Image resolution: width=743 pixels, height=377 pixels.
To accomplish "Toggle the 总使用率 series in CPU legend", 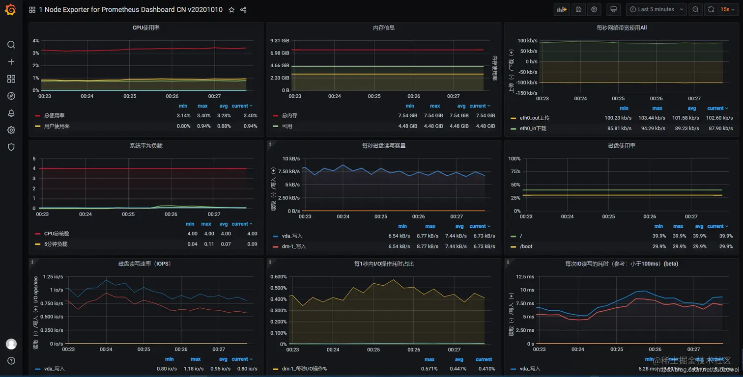I will [55, 116].
